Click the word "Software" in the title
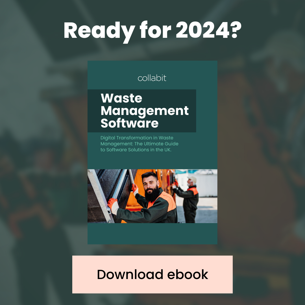The width and height of the screenshot is (305, 305). 129,123
